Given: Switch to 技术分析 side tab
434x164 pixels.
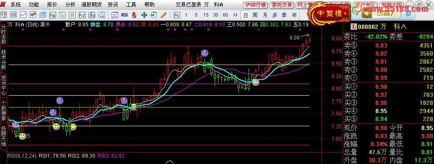Looking at the screenshot, I should pyautogui.click(x=3, y=60).
